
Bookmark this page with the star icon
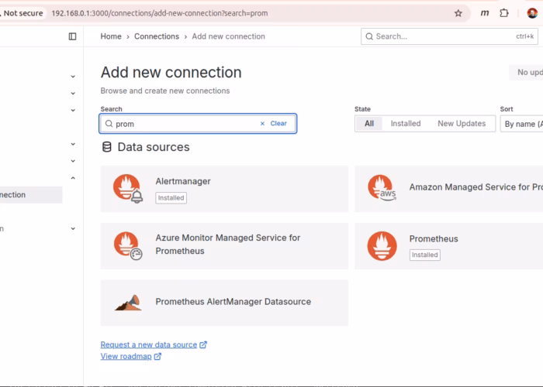coord(458,13)
